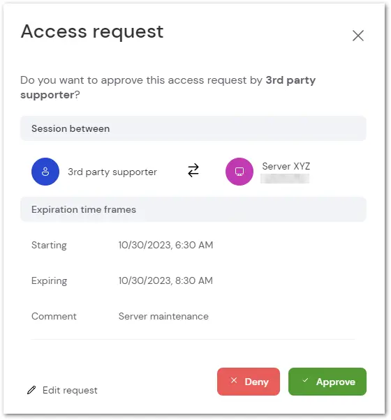Click the bidirectional session arrows icon

tap(193, 171)
